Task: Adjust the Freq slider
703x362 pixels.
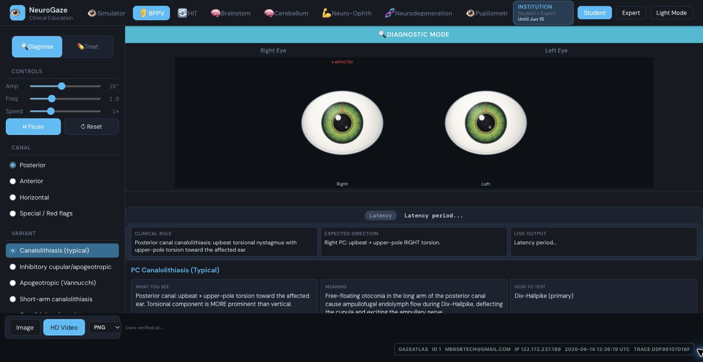Action: coord(65,99)
